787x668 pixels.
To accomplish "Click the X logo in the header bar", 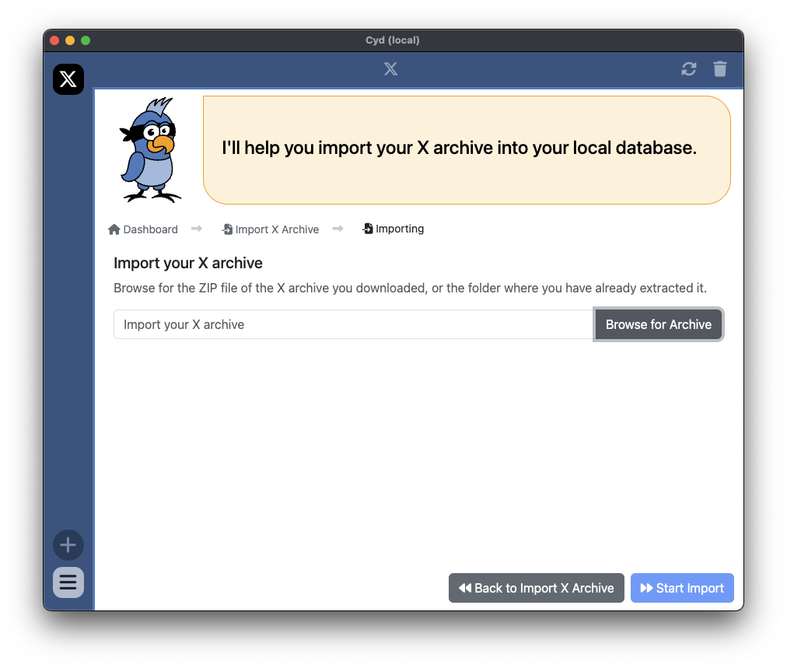I will 390,69.
